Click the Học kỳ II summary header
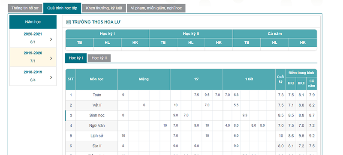 (x=191, y=34)
